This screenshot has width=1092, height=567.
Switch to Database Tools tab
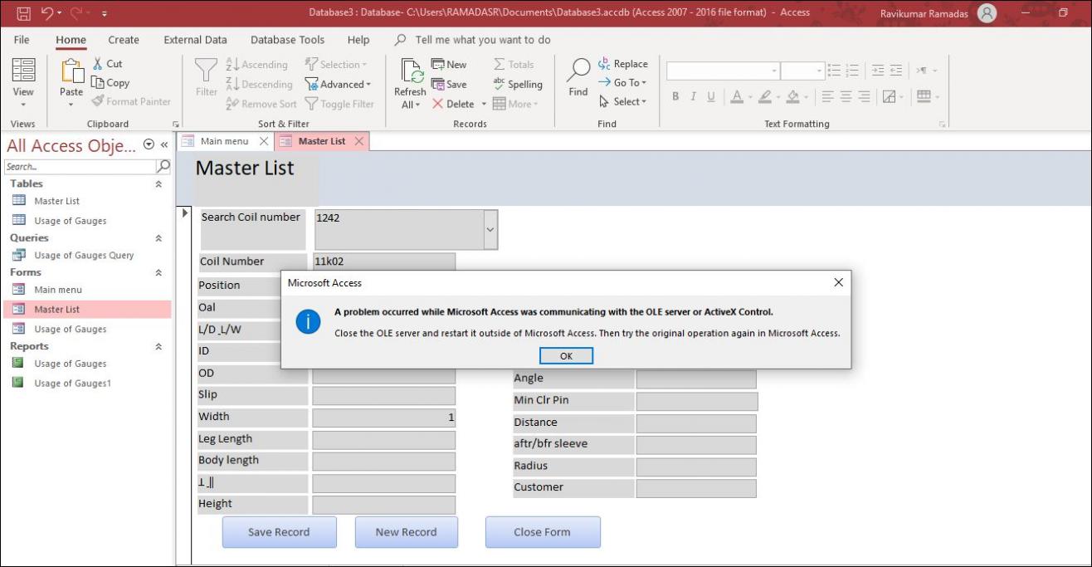(288, 40)
